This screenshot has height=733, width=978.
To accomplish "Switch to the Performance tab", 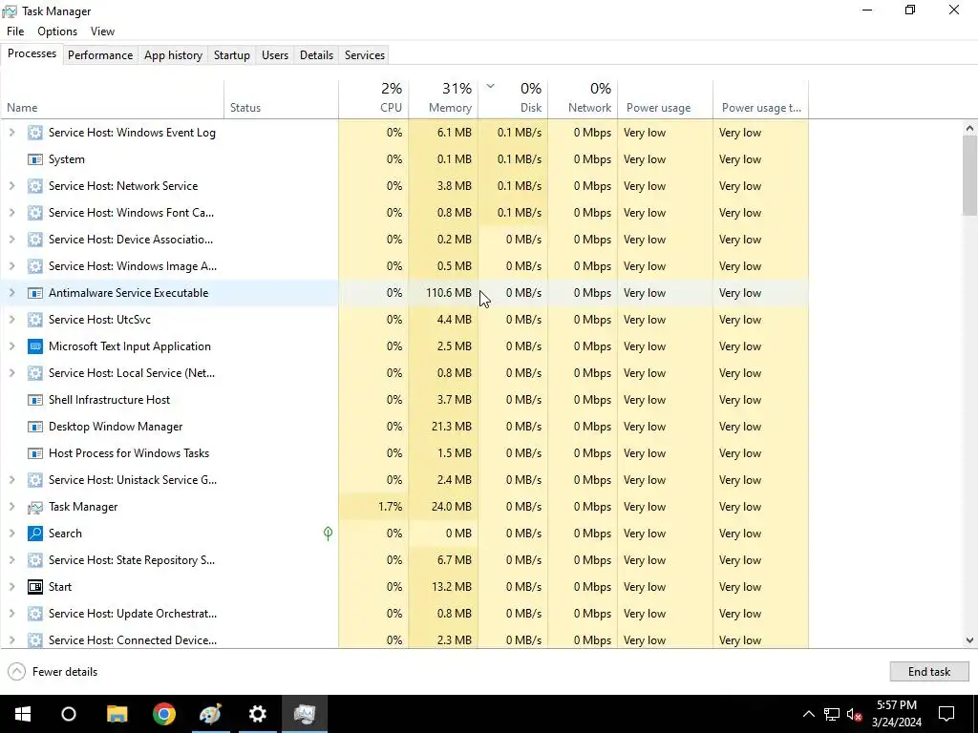I will coord(100,54).
